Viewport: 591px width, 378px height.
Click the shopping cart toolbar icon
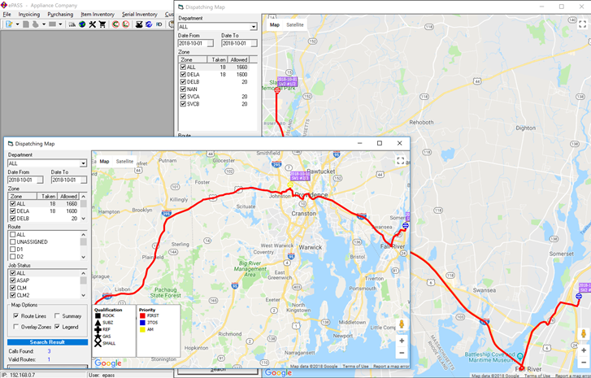(102, 24)
